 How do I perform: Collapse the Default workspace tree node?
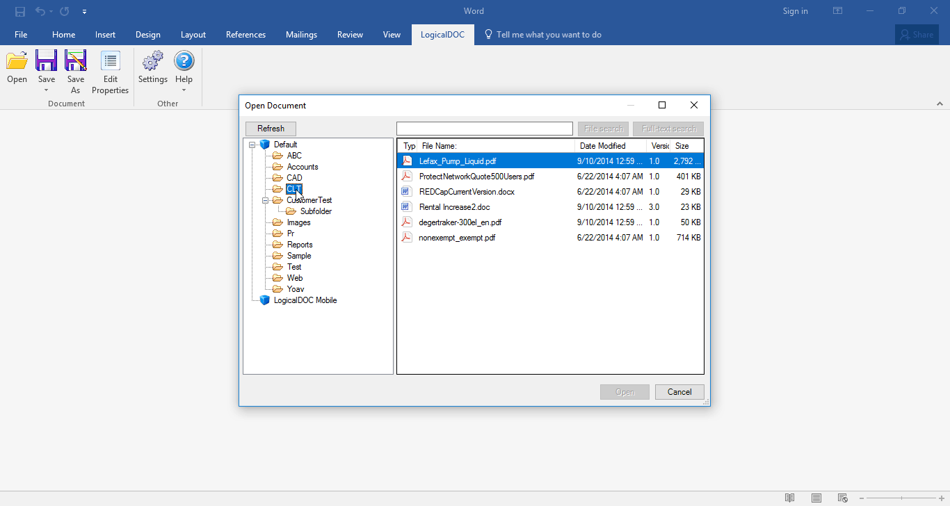click(x=252, y=145)
